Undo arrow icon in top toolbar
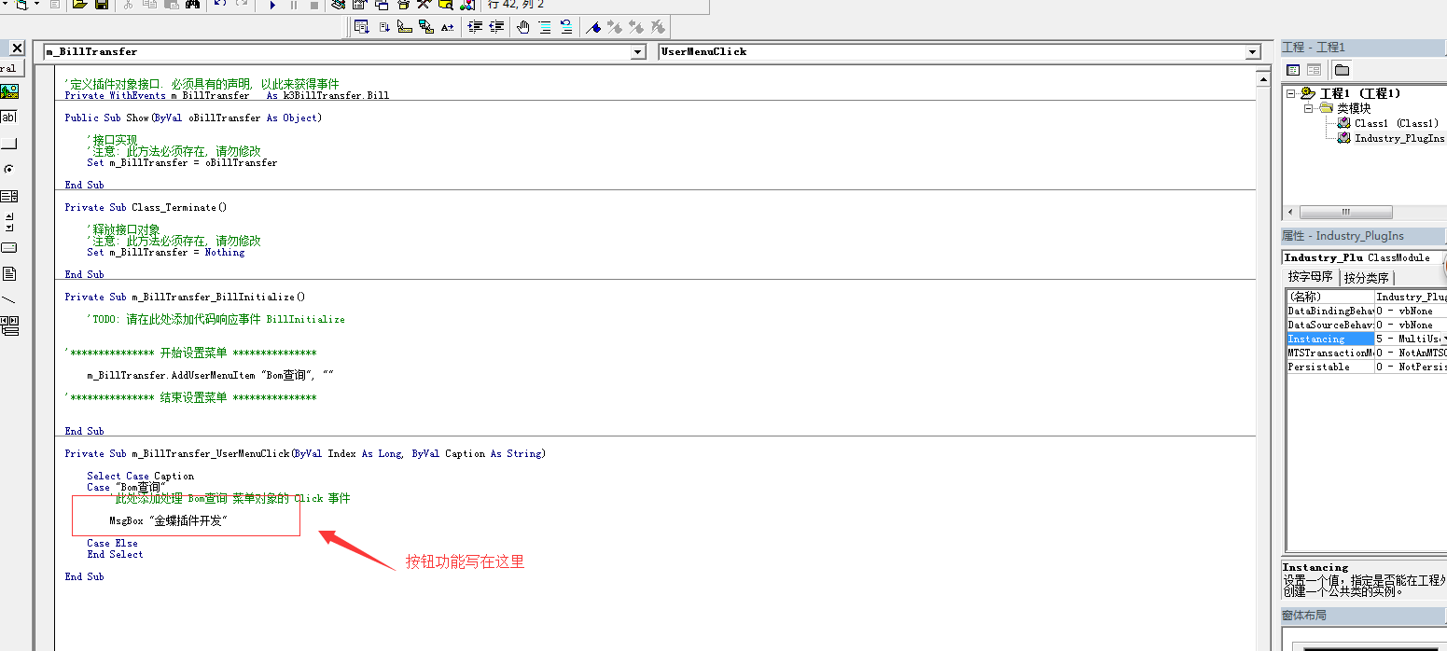Image resolution: width=1447 pixels, height=651 pixels. (220, 4)
